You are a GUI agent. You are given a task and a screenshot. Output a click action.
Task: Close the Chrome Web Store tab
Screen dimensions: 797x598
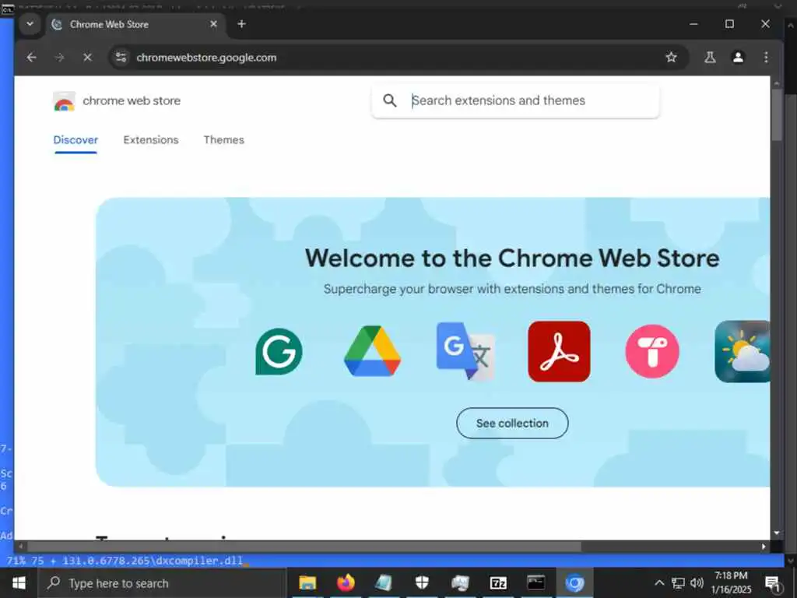click(213, 24)
